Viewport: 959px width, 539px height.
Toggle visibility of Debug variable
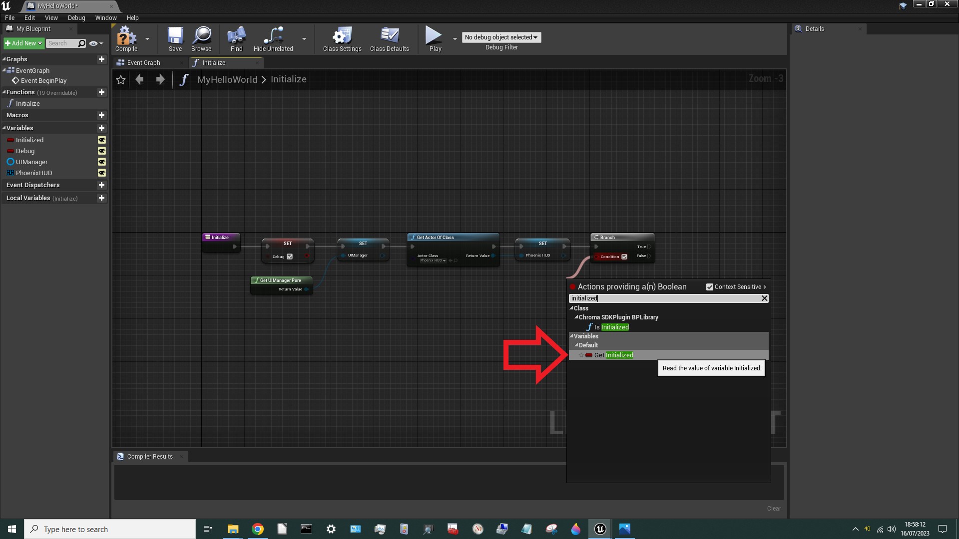coord(102,151)
